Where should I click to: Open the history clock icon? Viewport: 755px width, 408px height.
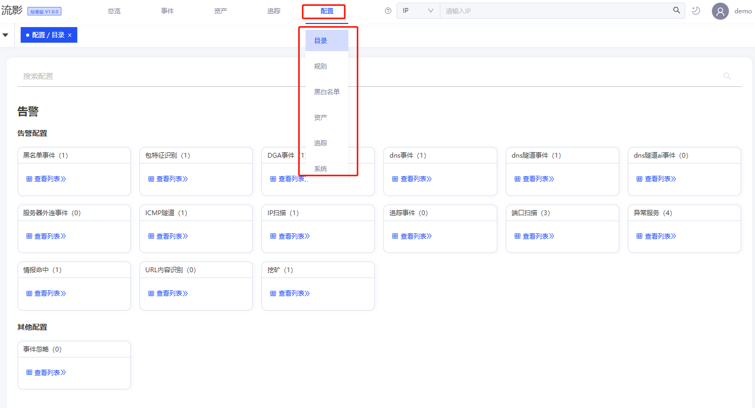tap(696, 11)
